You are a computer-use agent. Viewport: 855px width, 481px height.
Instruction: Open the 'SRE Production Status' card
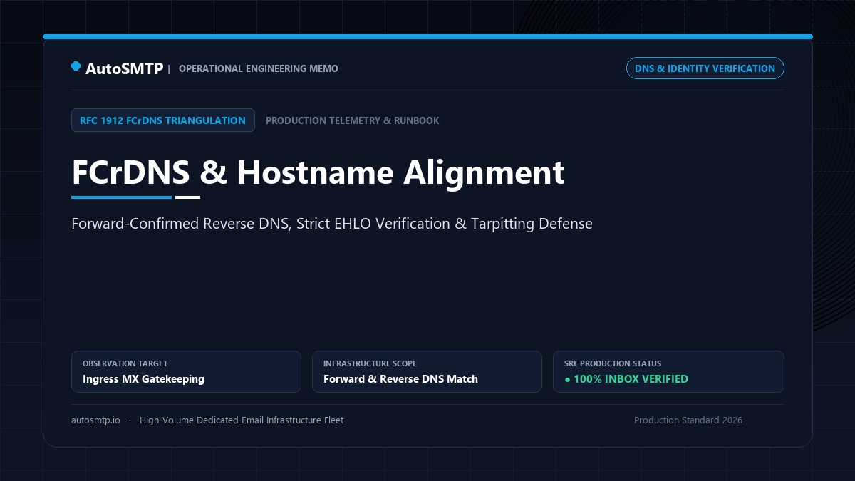pos(668,371)
